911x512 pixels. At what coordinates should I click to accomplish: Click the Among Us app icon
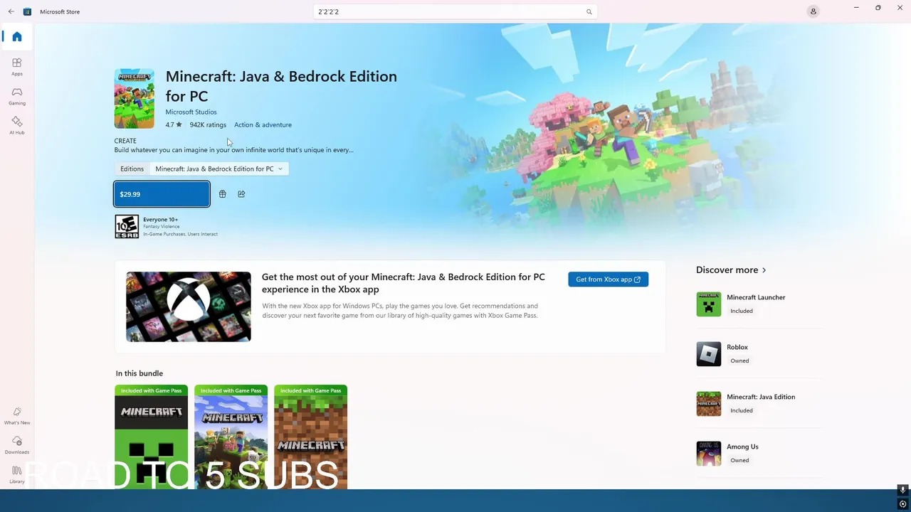[x=708, y=454]
